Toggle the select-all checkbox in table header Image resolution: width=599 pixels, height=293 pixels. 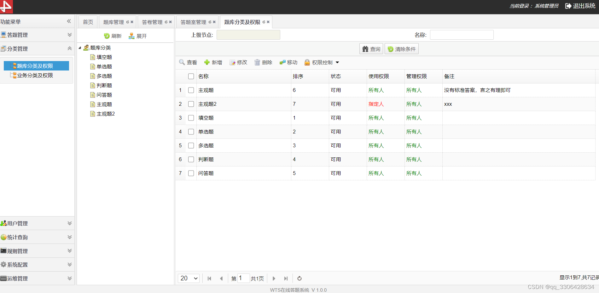pyautogui.click(x=191, y=76)
